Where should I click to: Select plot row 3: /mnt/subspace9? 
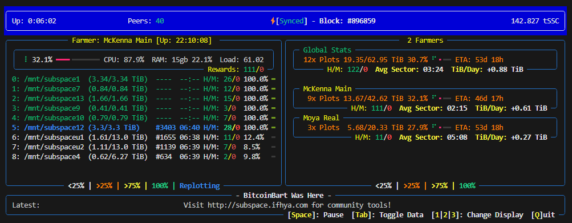144,108
